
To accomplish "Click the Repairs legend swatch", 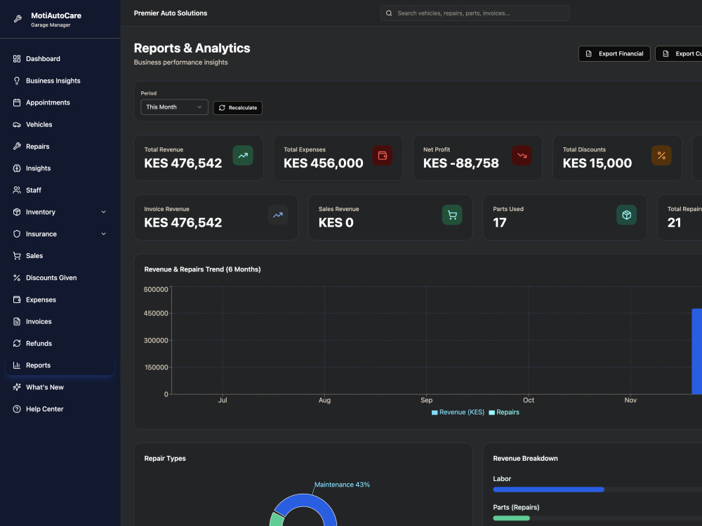I will (x=491, y=412).
